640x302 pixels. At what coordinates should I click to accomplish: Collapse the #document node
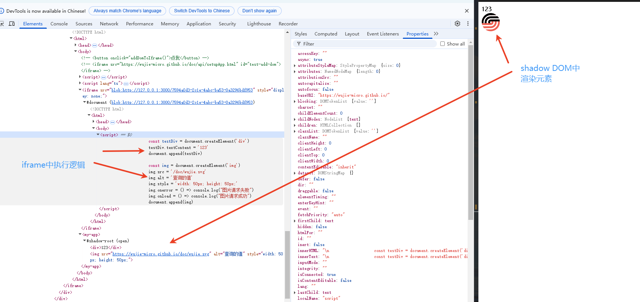85,102
